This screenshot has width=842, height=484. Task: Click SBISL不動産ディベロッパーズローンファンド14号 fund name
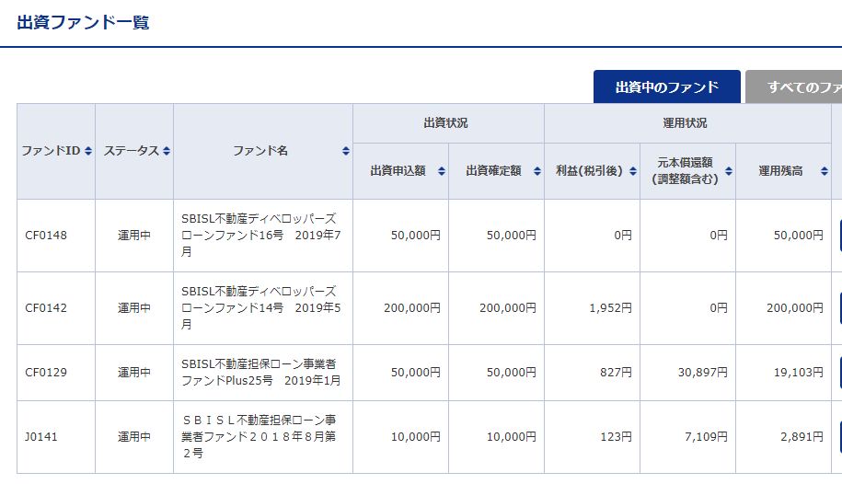(x=261, y=308)
